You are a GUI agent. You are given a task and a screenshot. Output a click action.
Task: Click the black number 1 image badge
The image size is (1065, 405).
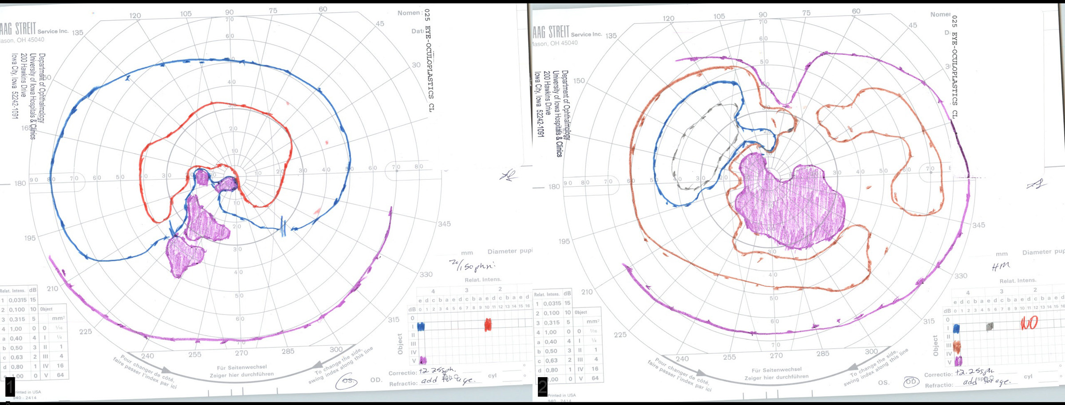pyautogui.click(x=10, y=387)
